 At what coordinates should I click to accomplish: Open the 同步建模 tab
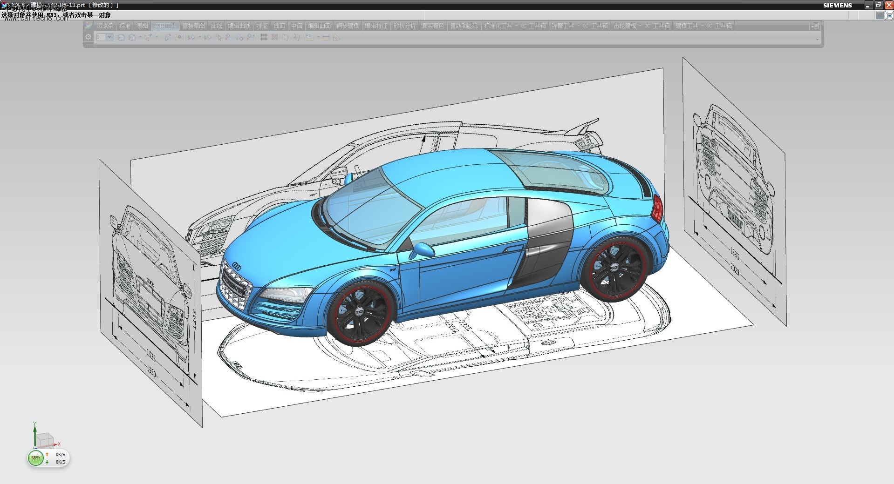tap(348, 26)
